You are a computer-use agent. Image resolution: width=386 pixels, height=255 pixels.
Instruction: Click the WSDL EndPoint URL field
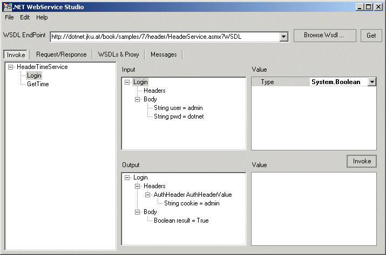tap(165, 37)
